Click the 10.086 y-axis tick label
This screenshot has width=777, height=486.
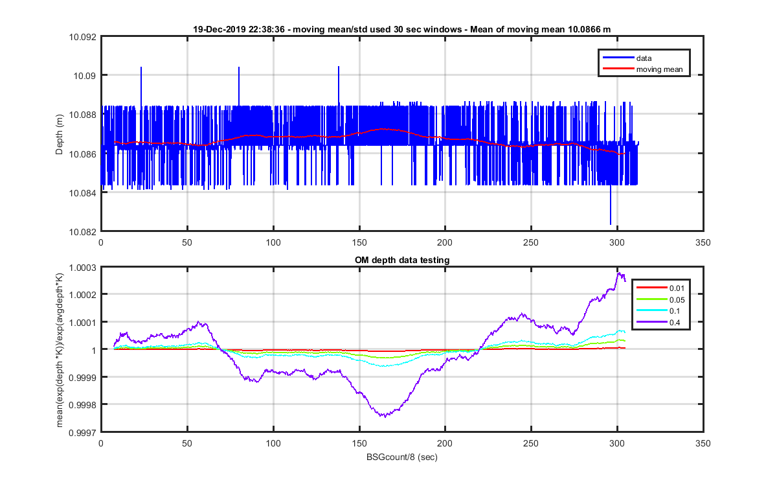pos(83,154)
